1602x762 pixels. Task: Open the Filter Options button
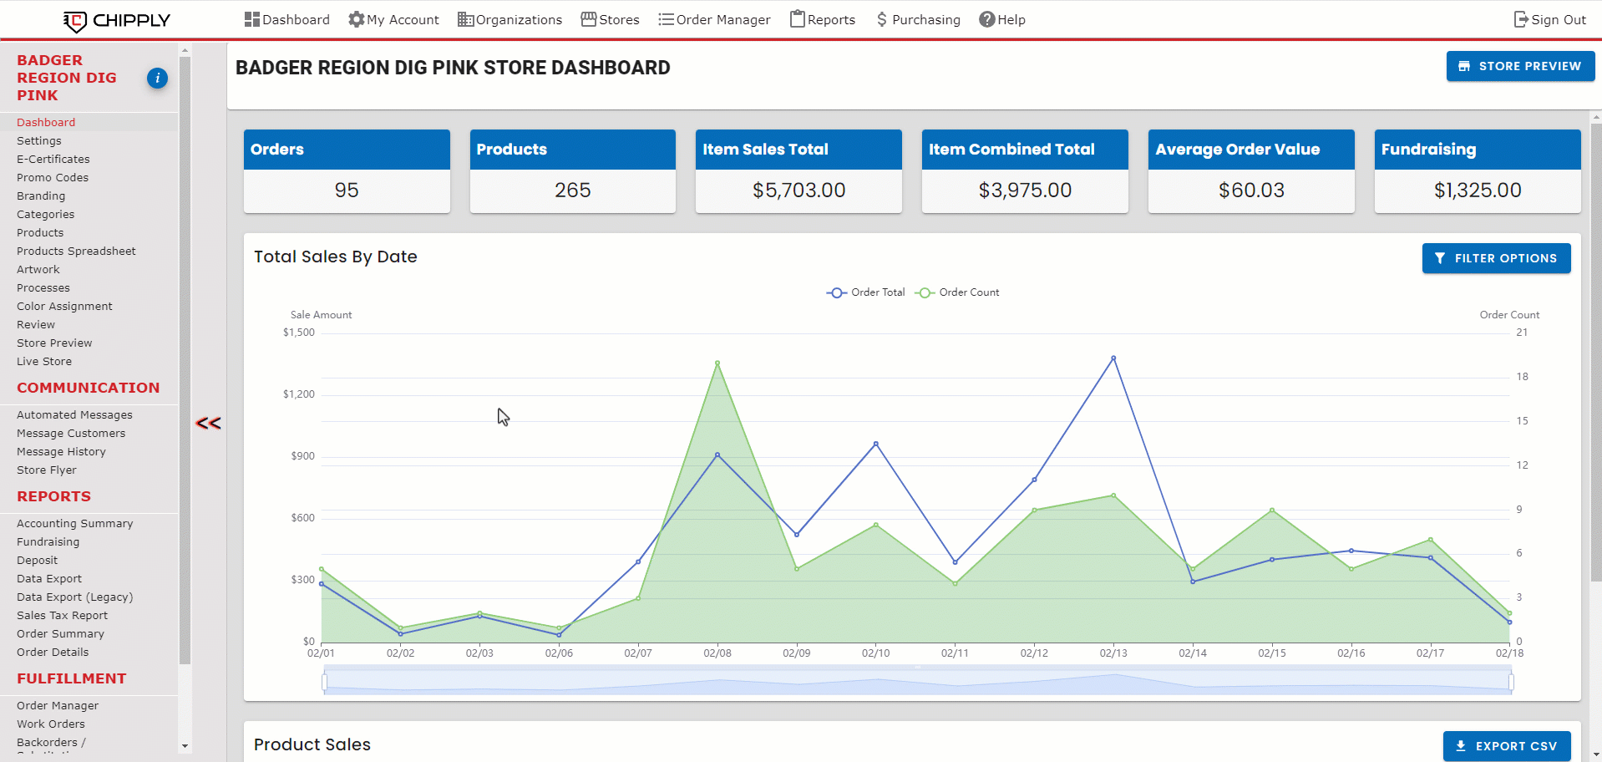pos(1496,258)
